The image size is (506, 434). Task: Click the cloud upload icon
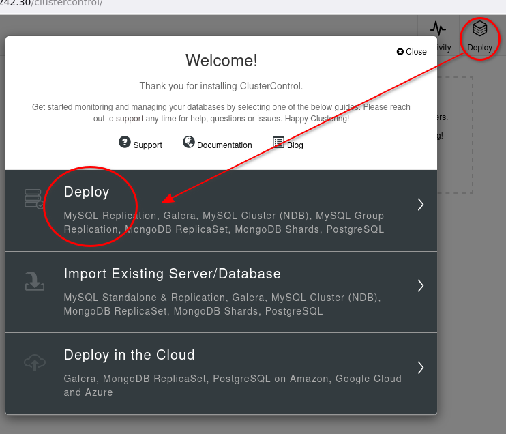click(34, 362)
